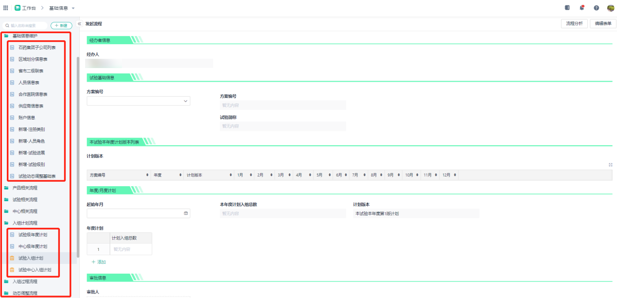Open the notification bell icon
Viewport: 617px width, 298px height.
click(x=582, y=8)
